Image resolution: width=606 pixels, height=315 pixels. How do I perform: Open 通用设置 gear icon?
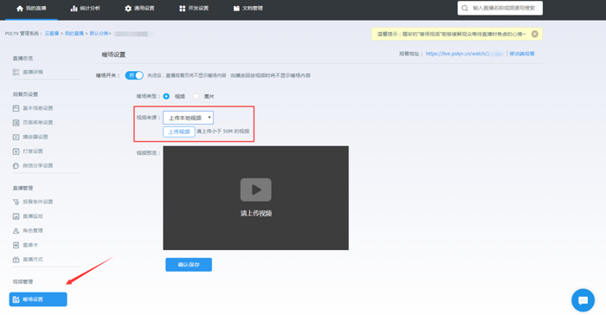(128, 8)
